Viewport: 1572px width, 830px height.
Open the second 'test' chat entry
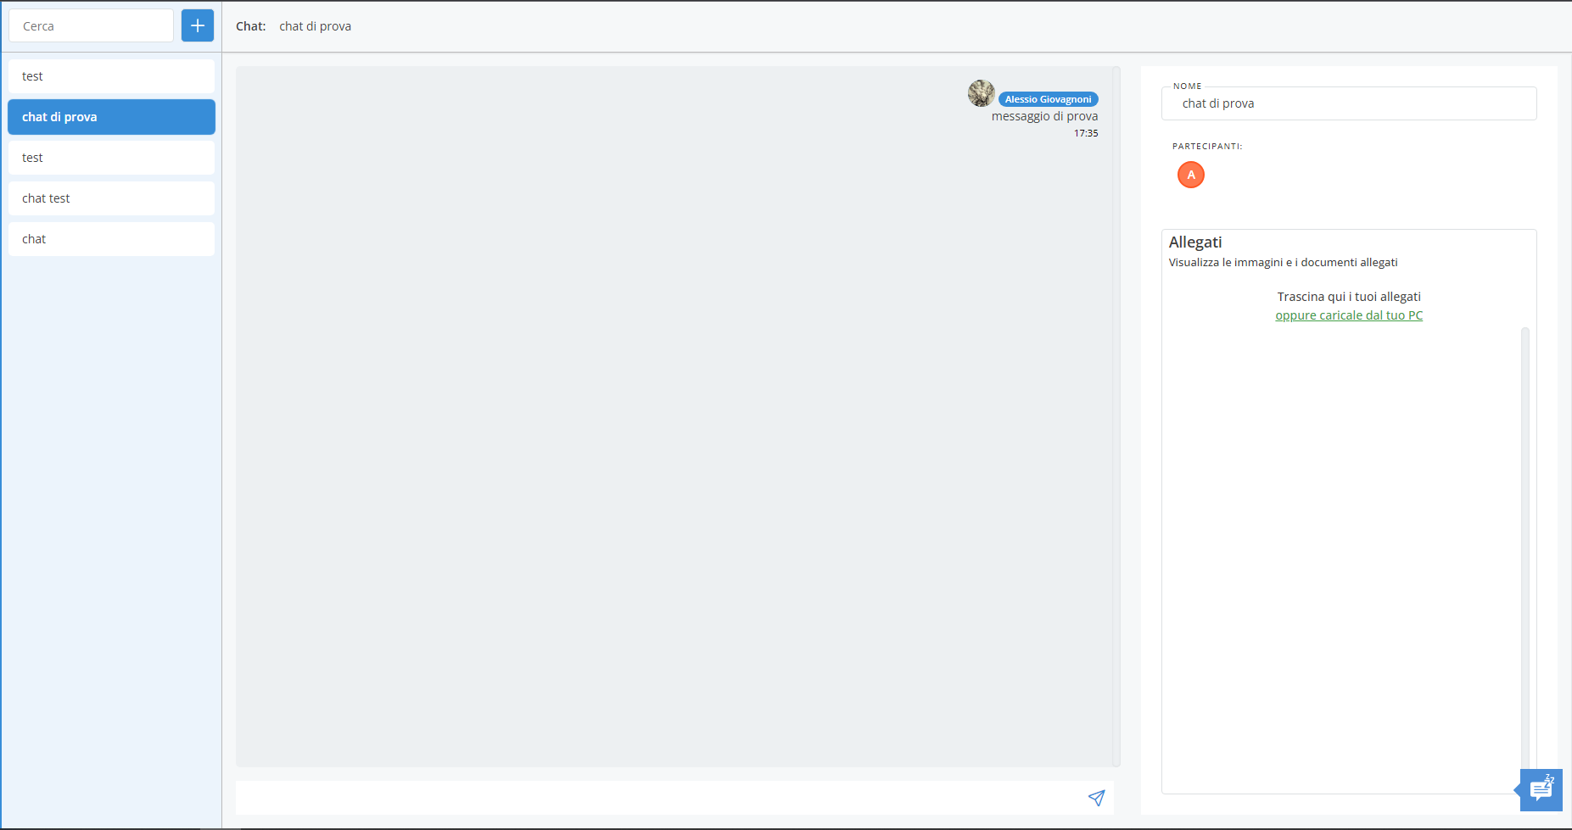[x=111, y=158]
